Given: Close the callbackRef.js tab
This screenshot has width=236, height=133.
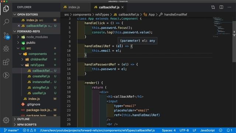Looking at the screenshot, I should coord(122,7).
